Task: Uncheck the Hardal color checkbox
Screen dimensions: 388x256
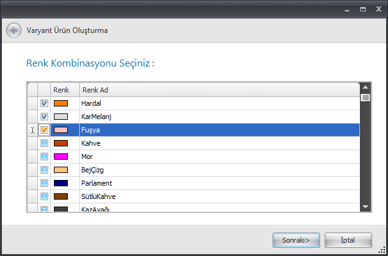Action: click(44, 103)
